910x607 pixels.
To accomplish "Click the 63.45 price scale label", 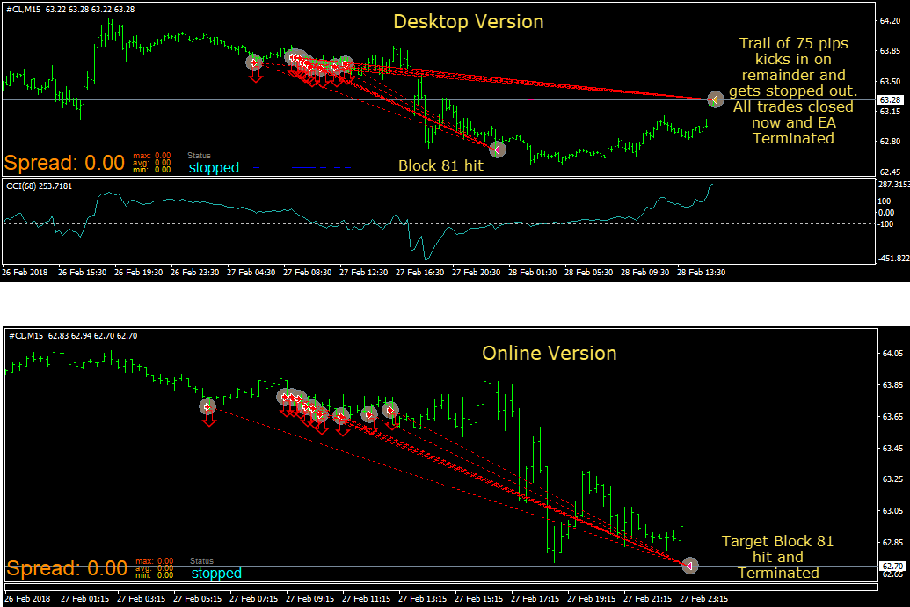I will click(892, 449).
